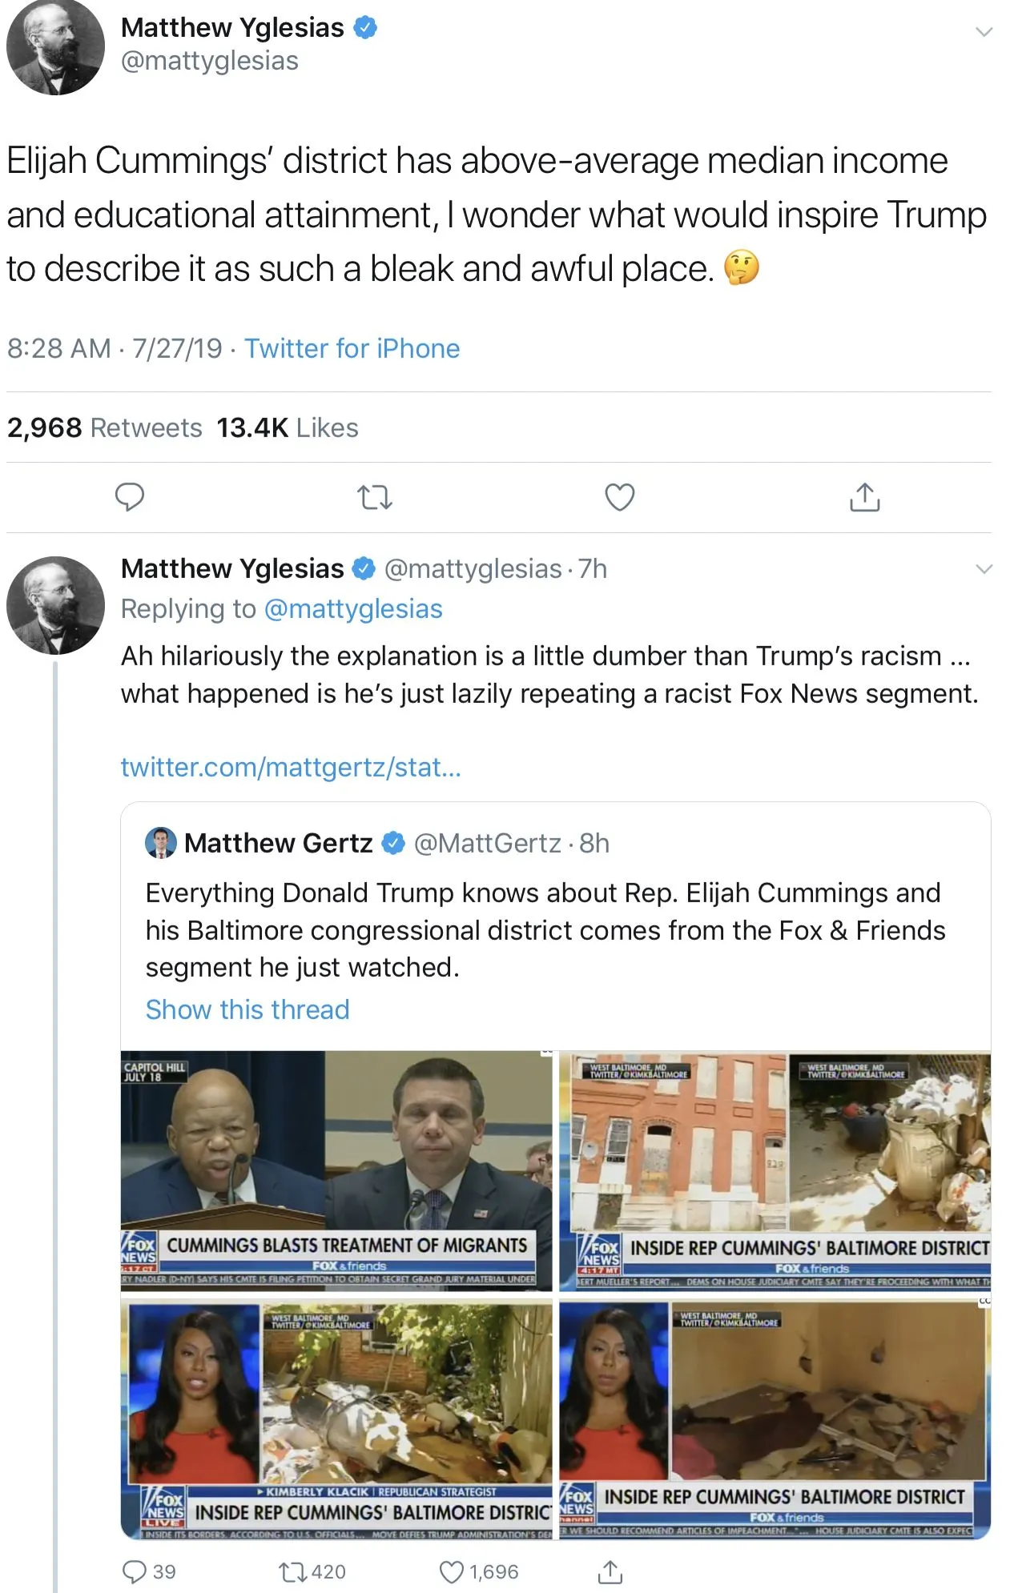Tap reply icon showing 39 replies

[x=135, y=1571]
